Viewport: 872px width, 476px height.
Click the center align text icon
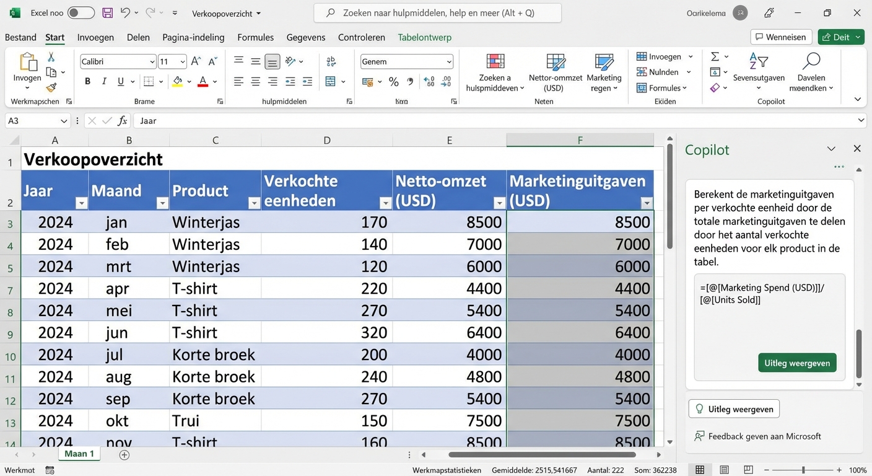tap(255, 81)
